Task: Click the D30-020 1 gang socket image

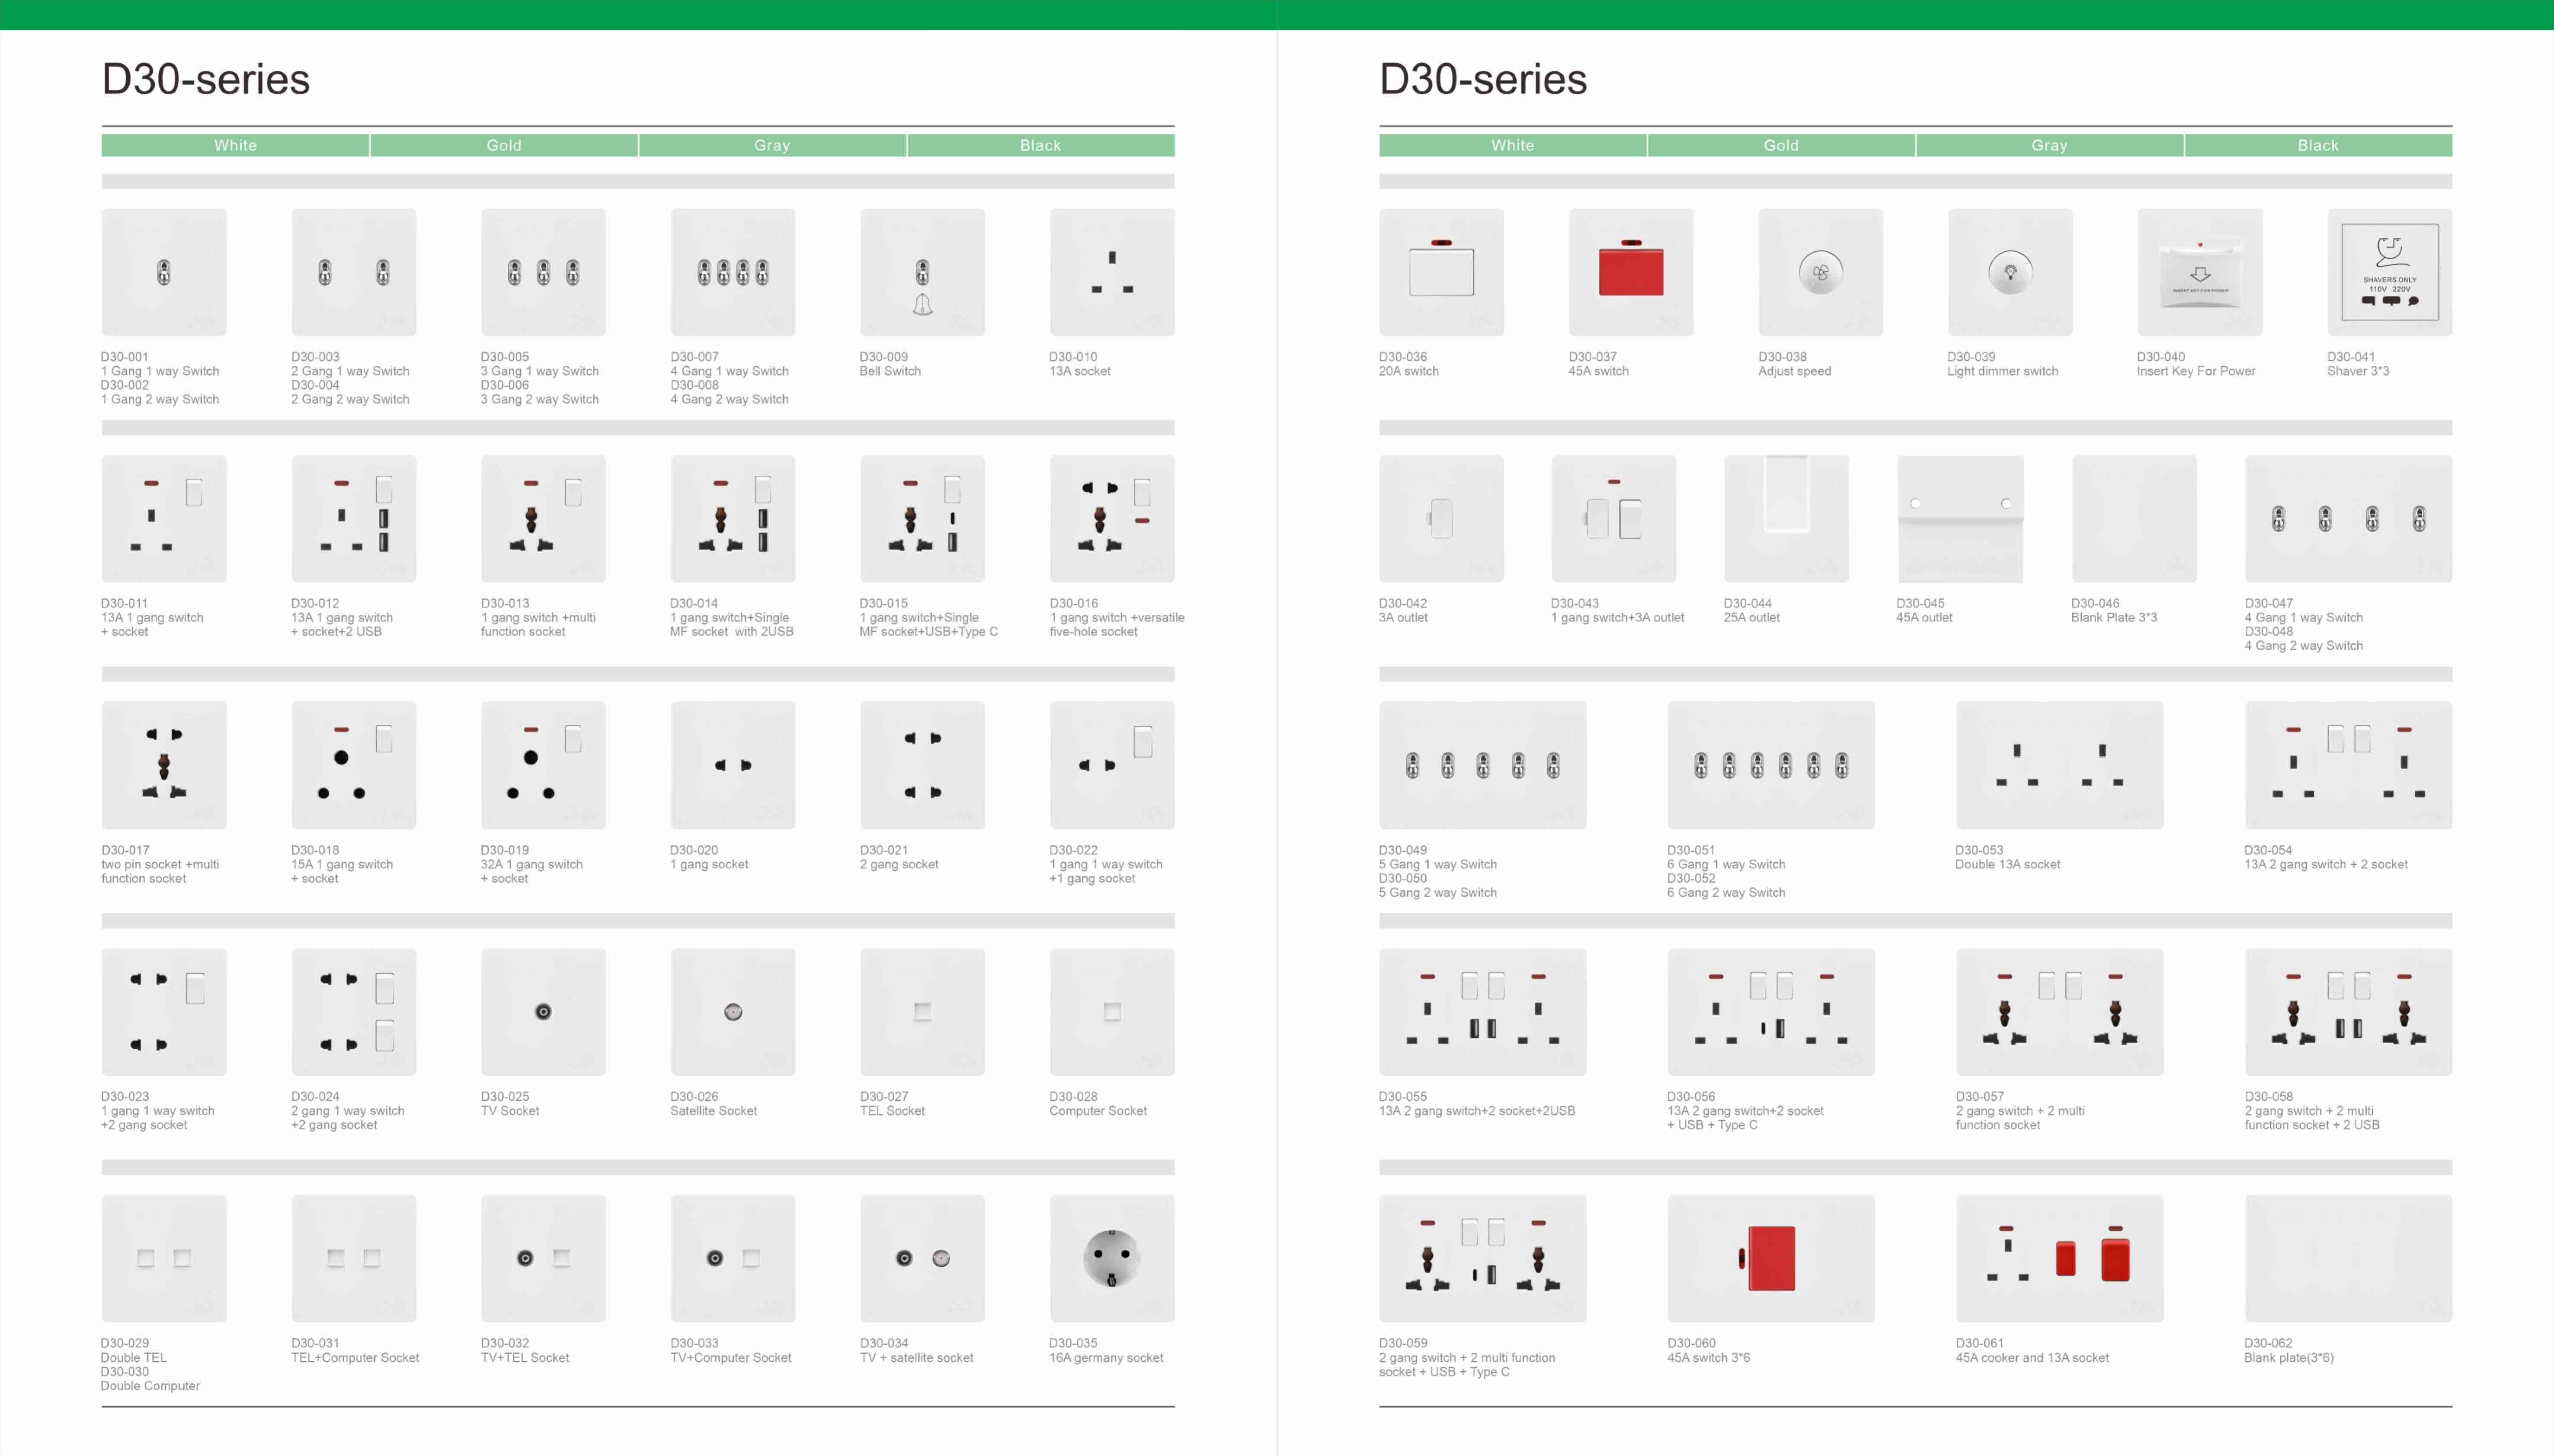Action: pos(733,765)
